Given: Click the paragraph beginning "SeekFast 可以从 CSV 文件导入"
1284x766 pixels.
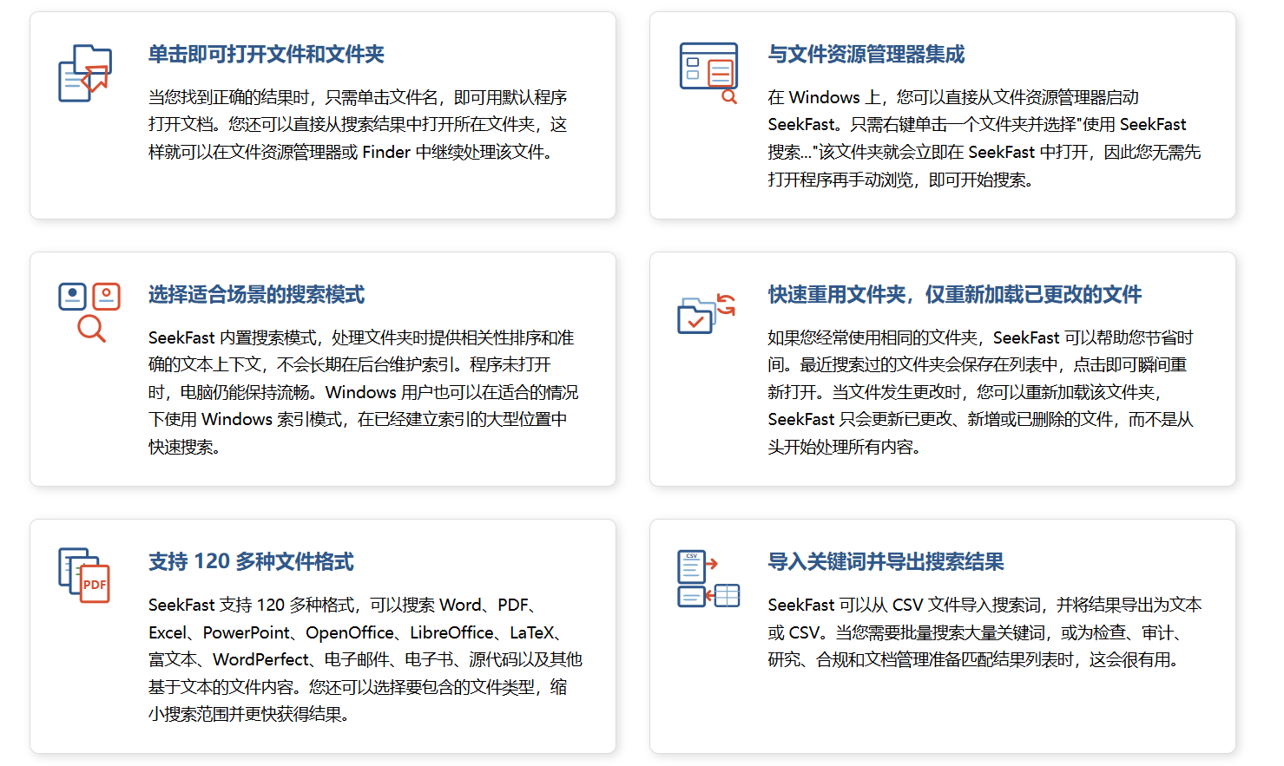Looking at the screenshot, I should [x=985, y=632].
